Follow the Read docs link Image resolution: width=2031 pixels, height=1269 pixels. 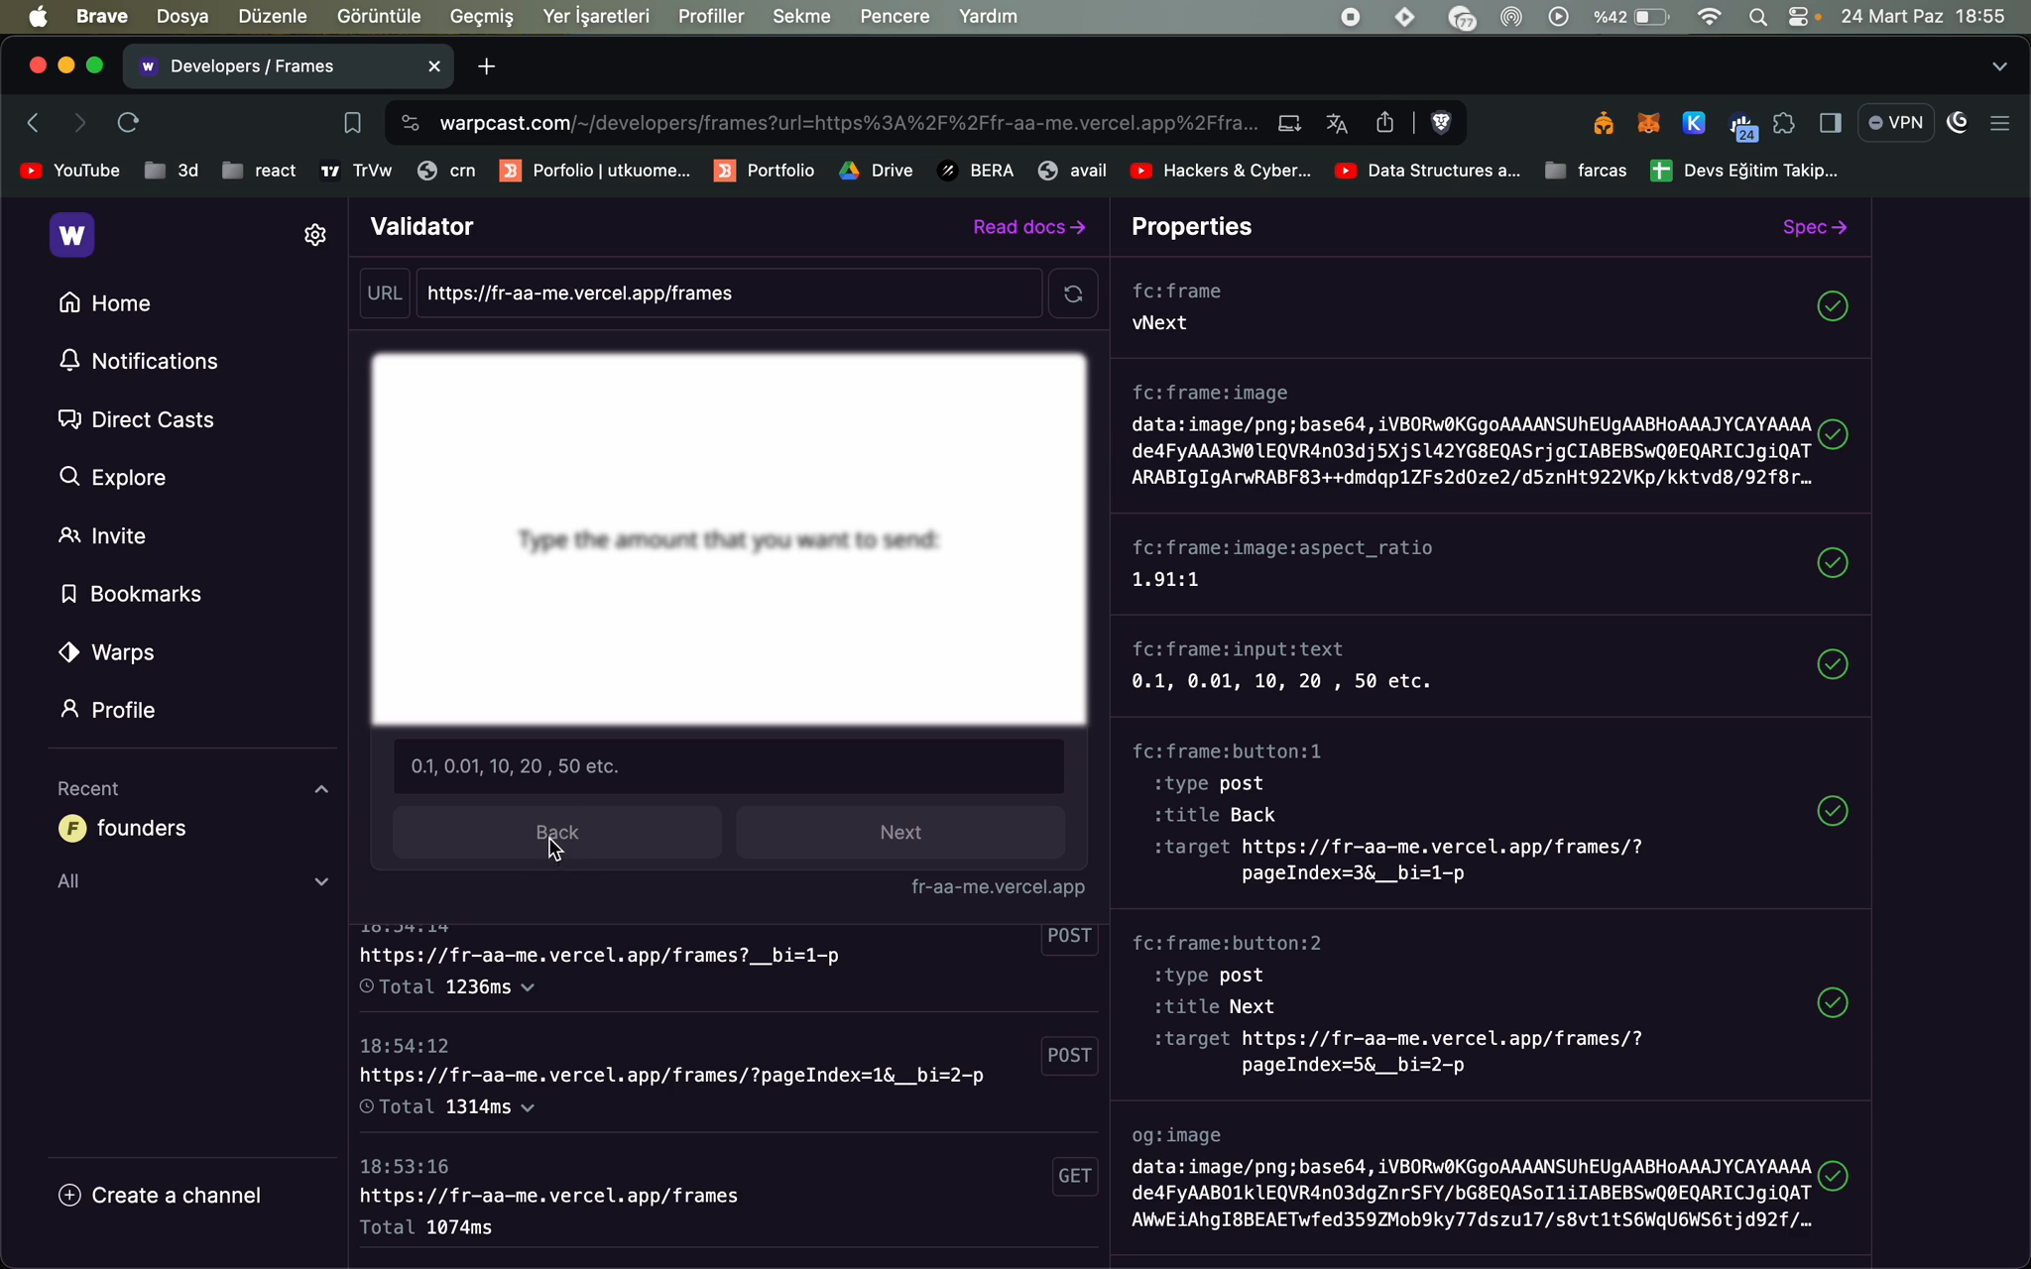1029,227
